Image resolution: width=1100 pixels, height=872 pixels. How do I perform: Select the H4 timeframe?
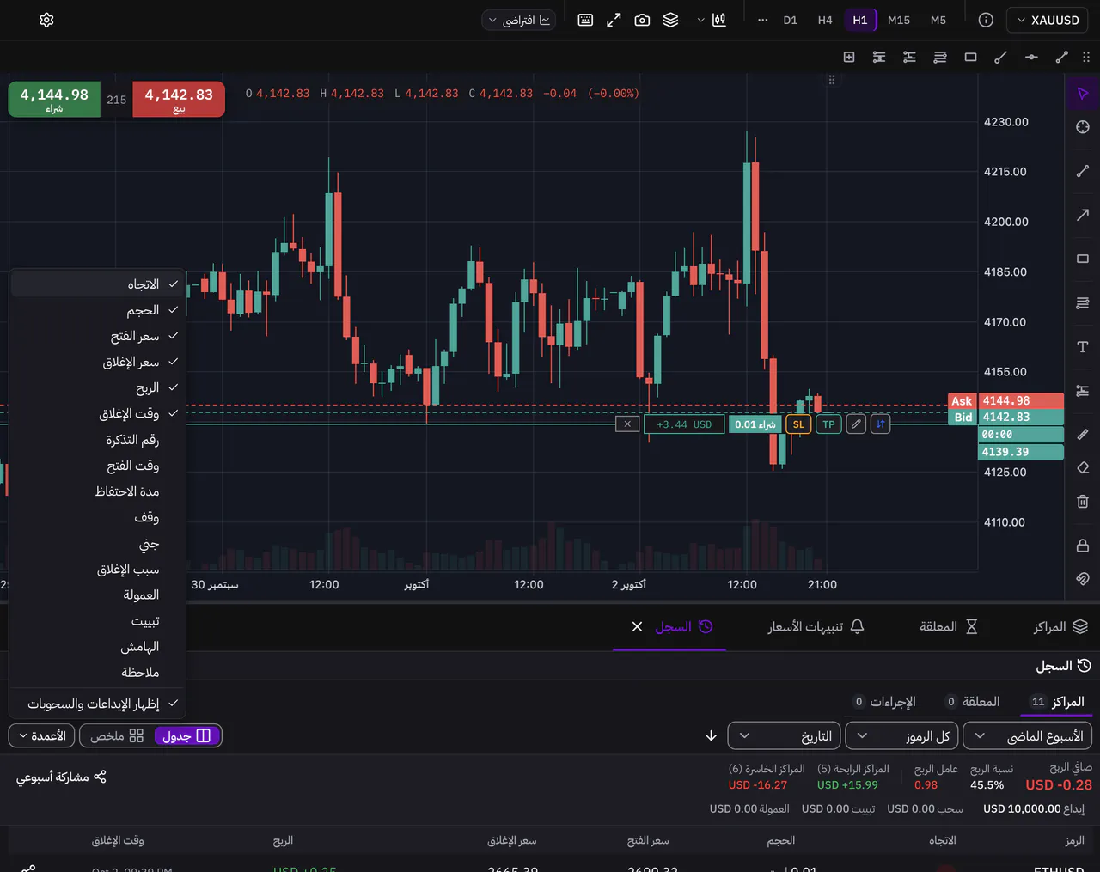tap(825, 20)
